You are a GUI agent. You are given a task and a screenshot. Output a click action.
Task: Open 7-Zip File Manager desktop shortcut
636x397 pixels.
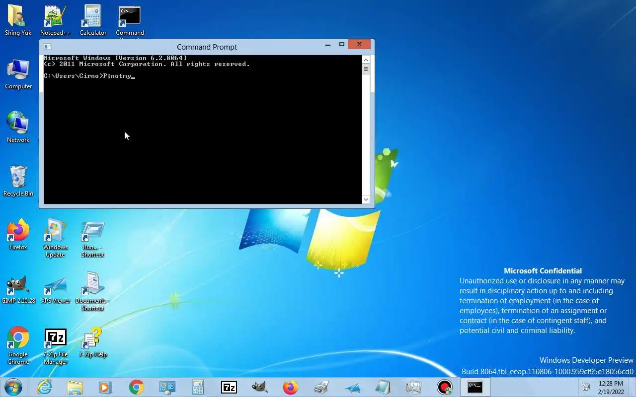click(55, 346)
